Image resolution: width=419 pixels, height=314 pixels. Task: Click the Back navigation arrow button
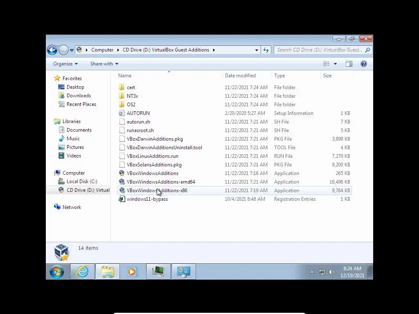(52, 50)
